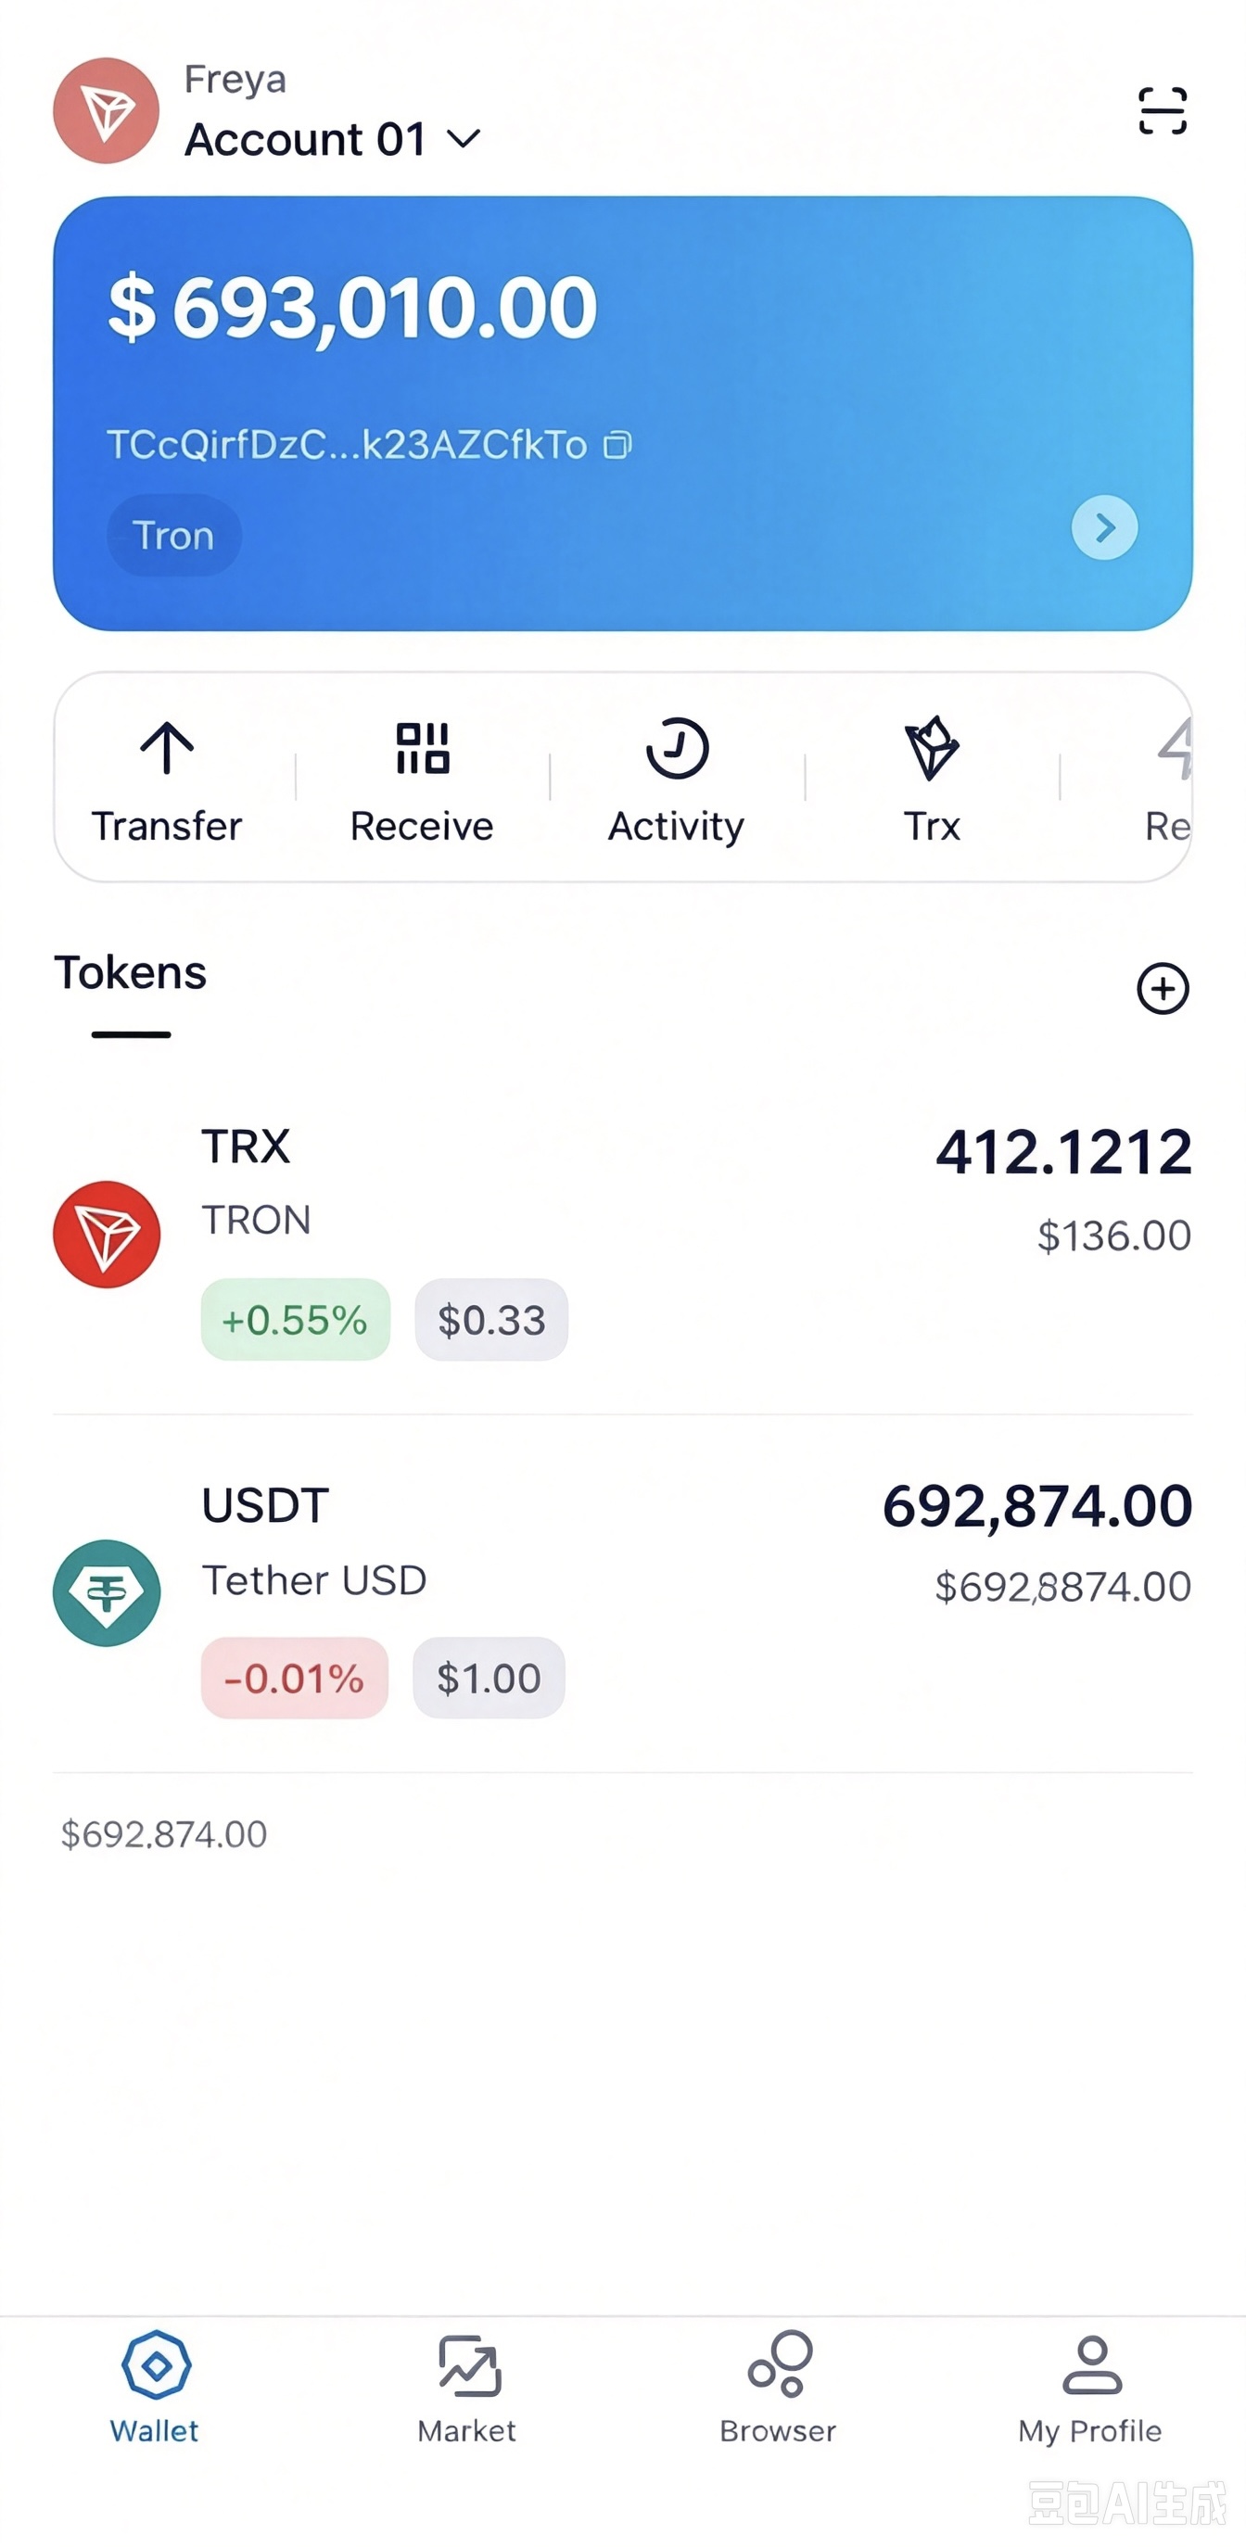Open Receive QR code action
The height and width of the screenshot is (2547, 1246).
(421, 781)
